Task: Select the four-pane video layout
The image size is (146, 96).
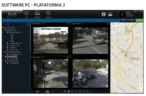Action: (69, 91)
